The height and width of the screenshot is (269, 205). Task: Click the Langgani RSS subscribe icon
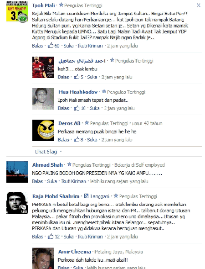coord(87,196)
